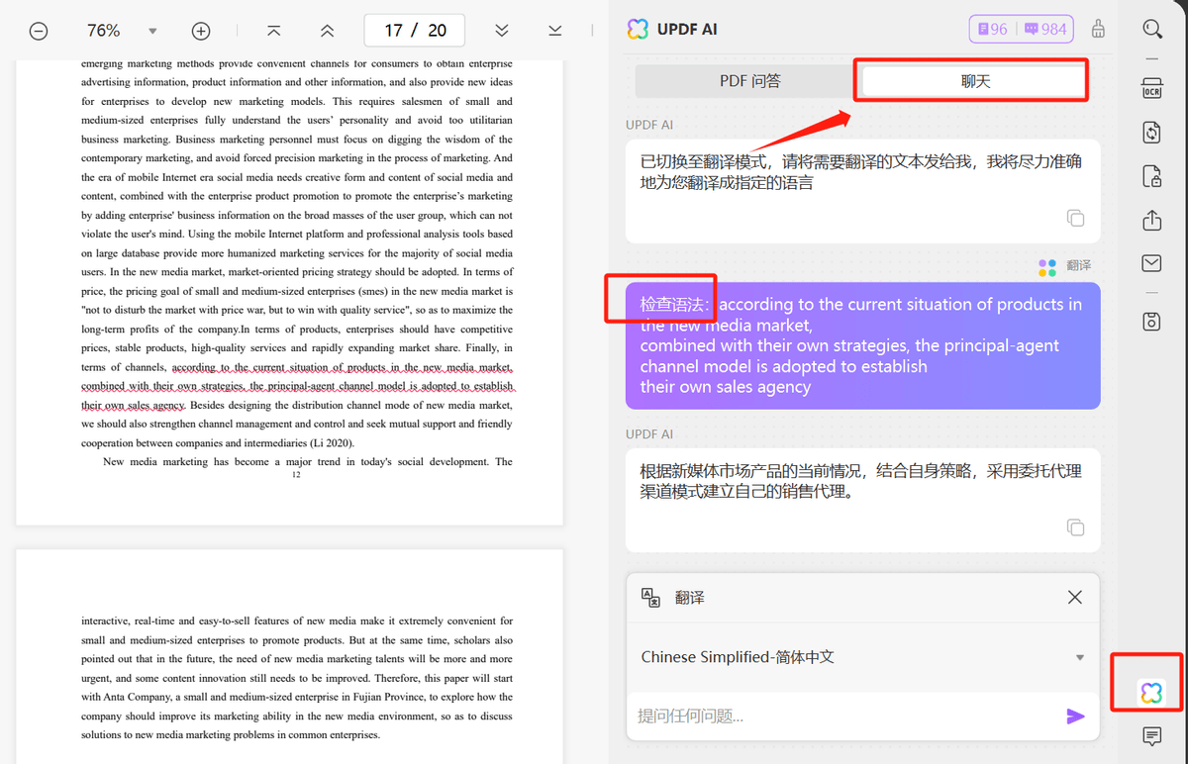Screen dimensions: 1188x764
Task: Jump to the last page
Action: [555, 31]
